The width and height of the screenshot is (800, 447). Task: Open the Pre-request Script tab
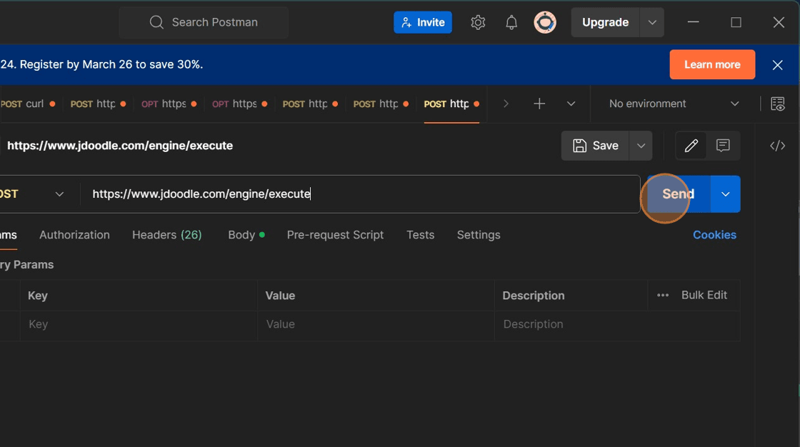pos(335,235)
